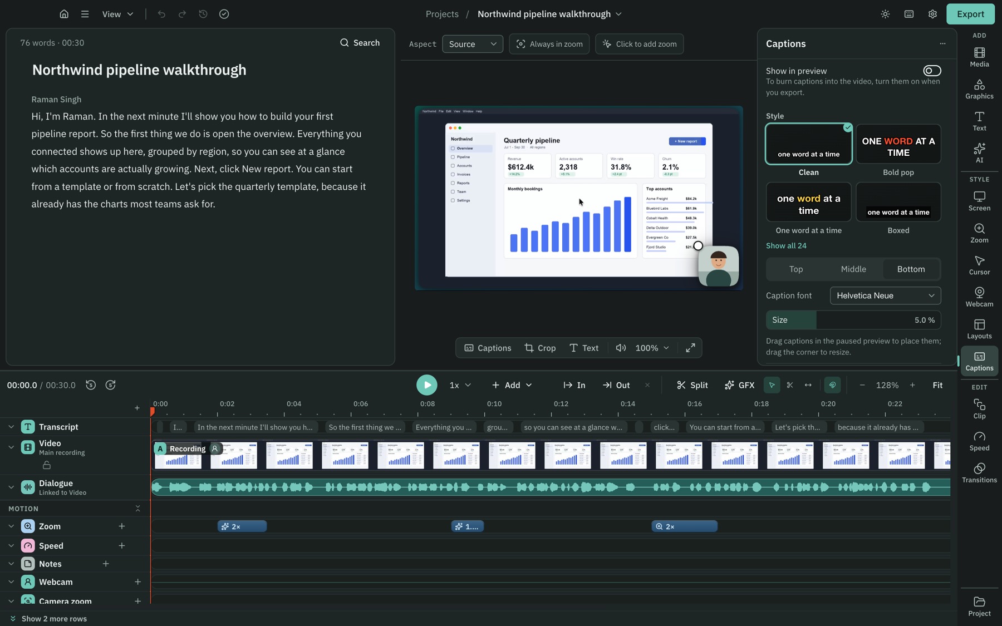Image resolution: width=1002 pixels, height=626 pixels.
Task: Select the Clean caption style
Action: (x=808, y=144)
